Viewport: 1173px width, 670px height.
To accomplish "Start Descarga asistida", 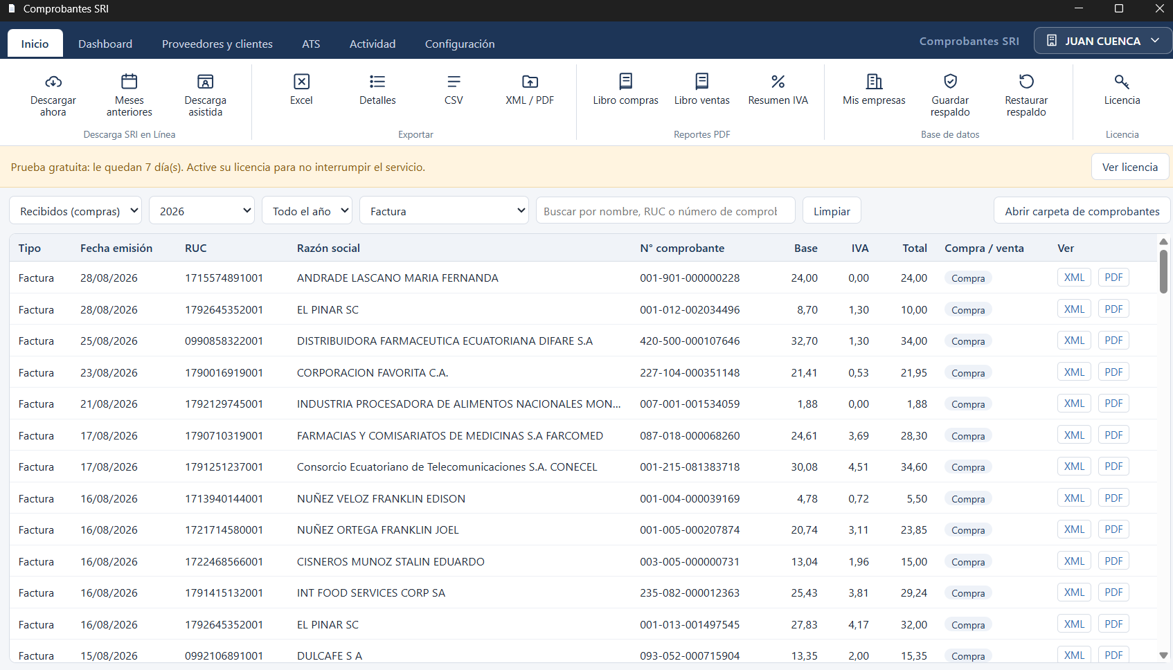I will click(x=205, y=95).
